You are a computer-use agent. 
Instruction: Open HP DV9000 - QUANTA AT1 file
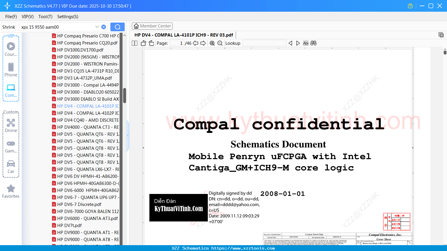pyautogui.click(x=85, y=233)
